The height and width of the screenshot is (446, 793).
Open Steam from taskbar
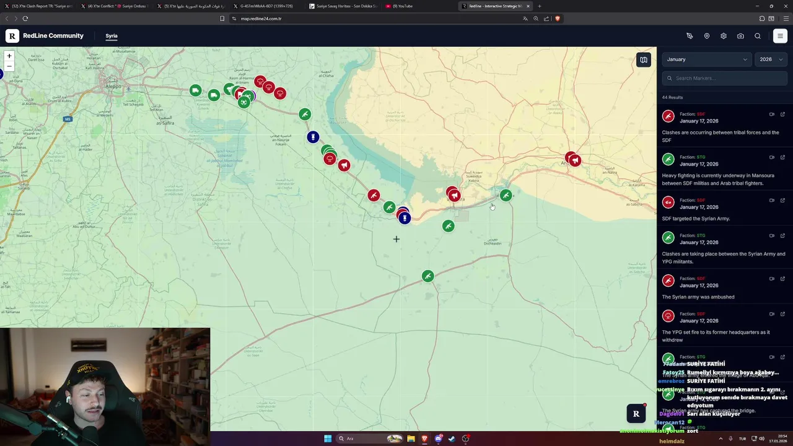[x=452, y=439]
